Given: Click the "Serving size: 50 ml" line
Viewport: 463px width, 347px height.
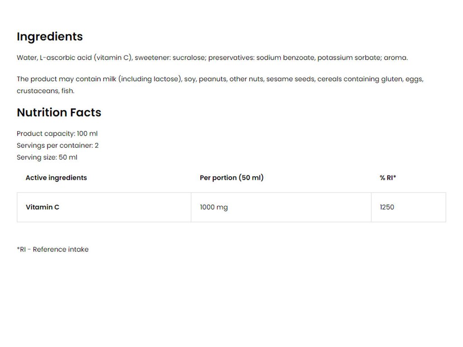Looking at the screenshot, I should coord(47,158).
